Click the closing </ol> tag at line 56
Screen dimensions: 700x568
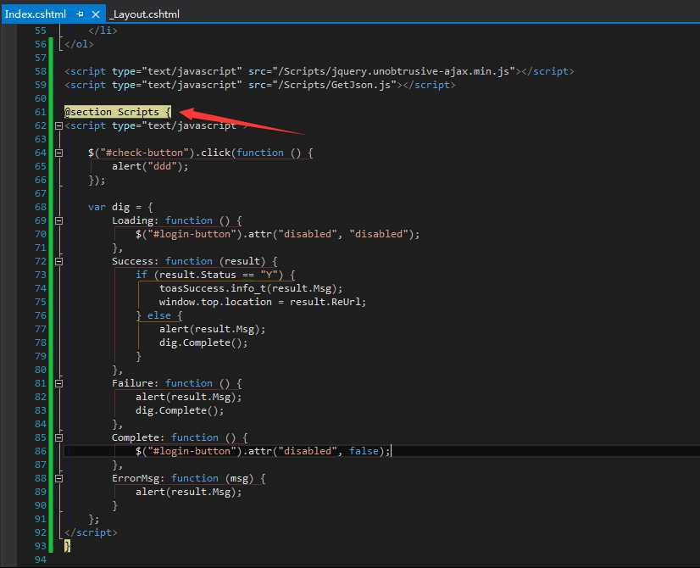click(x=79, y=44)
